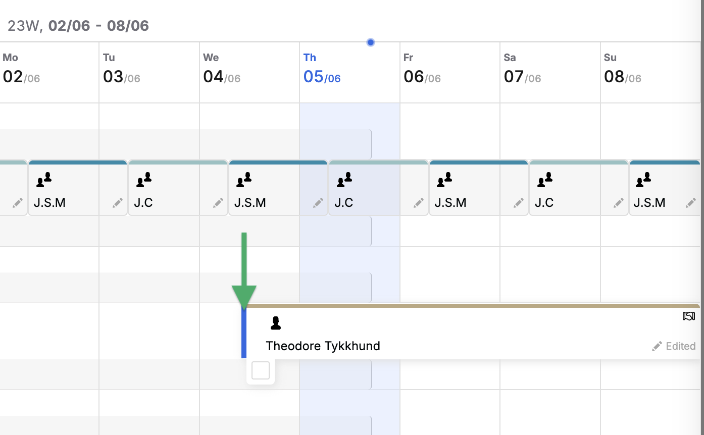
Task: Select the Th 05/06 day header
Action: tap(322, 69)
